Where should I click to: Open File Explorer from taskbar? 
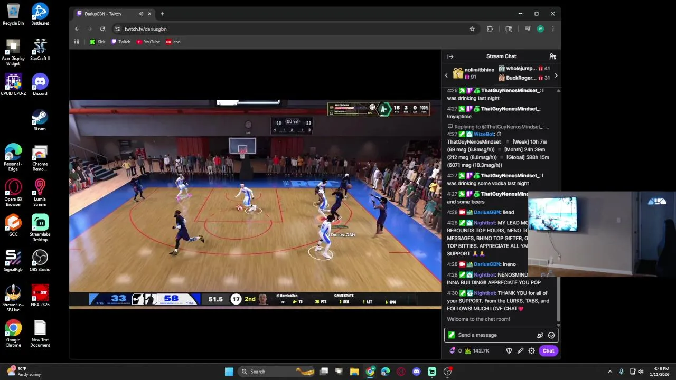[x=354, y=372]
